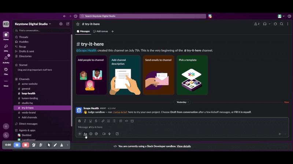The image size is (293, 164).
Task: Record an audio clip
Action: tap(110, 134)
